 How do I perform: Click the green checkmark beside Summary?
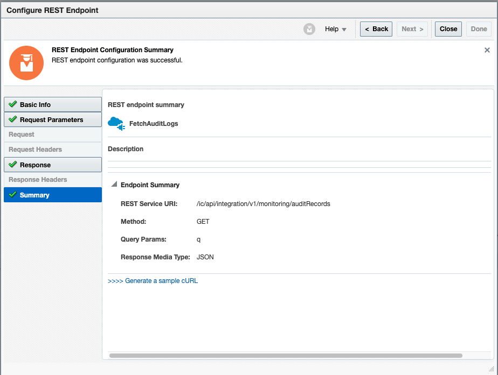click(12, 195)
